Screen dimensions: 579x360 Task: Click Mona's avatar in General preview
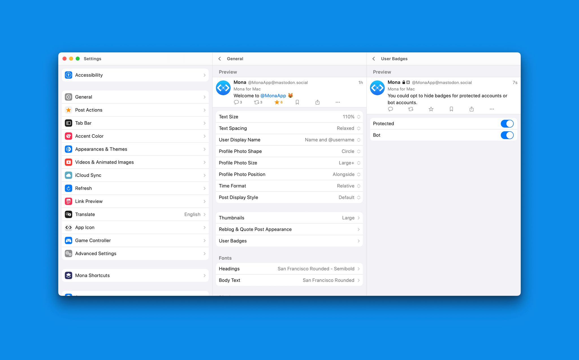click(x=223, y=88)
